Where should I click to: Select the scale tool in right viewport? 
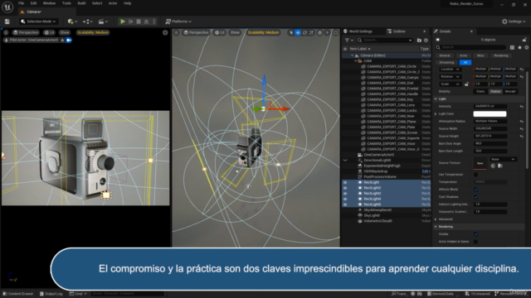(x=312, y=32)
